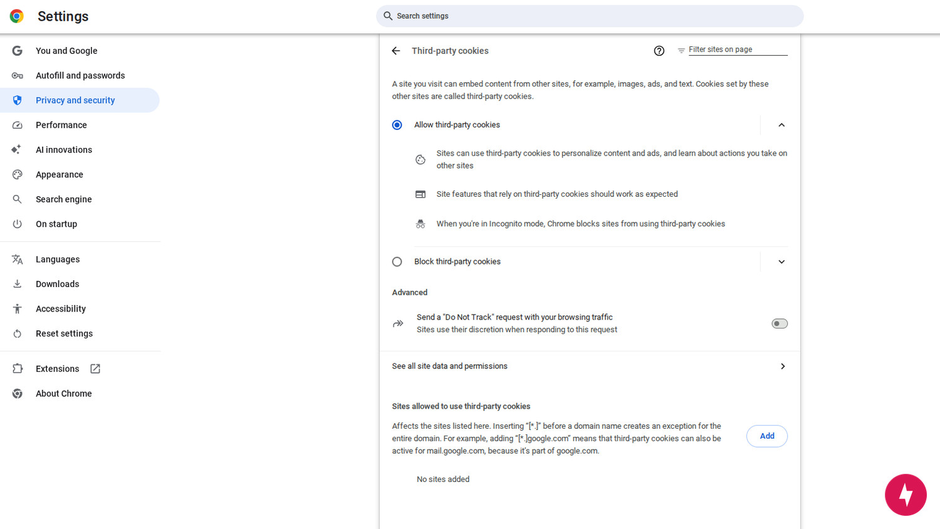Select Allow third-party cookies radio button
This screenshot has height=529, width=940.
click(x=397, y=125)
